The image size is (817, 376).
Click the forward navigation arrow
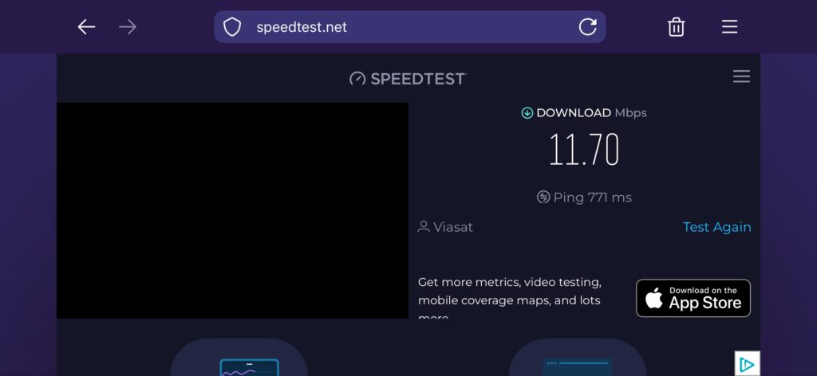128,27
